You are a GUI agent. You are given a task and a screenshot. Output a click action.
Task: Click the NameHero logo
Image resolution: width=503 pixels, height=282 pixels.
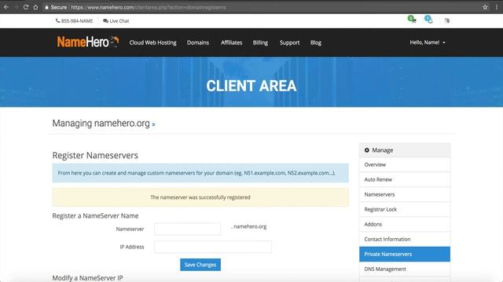[x=88, y=42]
